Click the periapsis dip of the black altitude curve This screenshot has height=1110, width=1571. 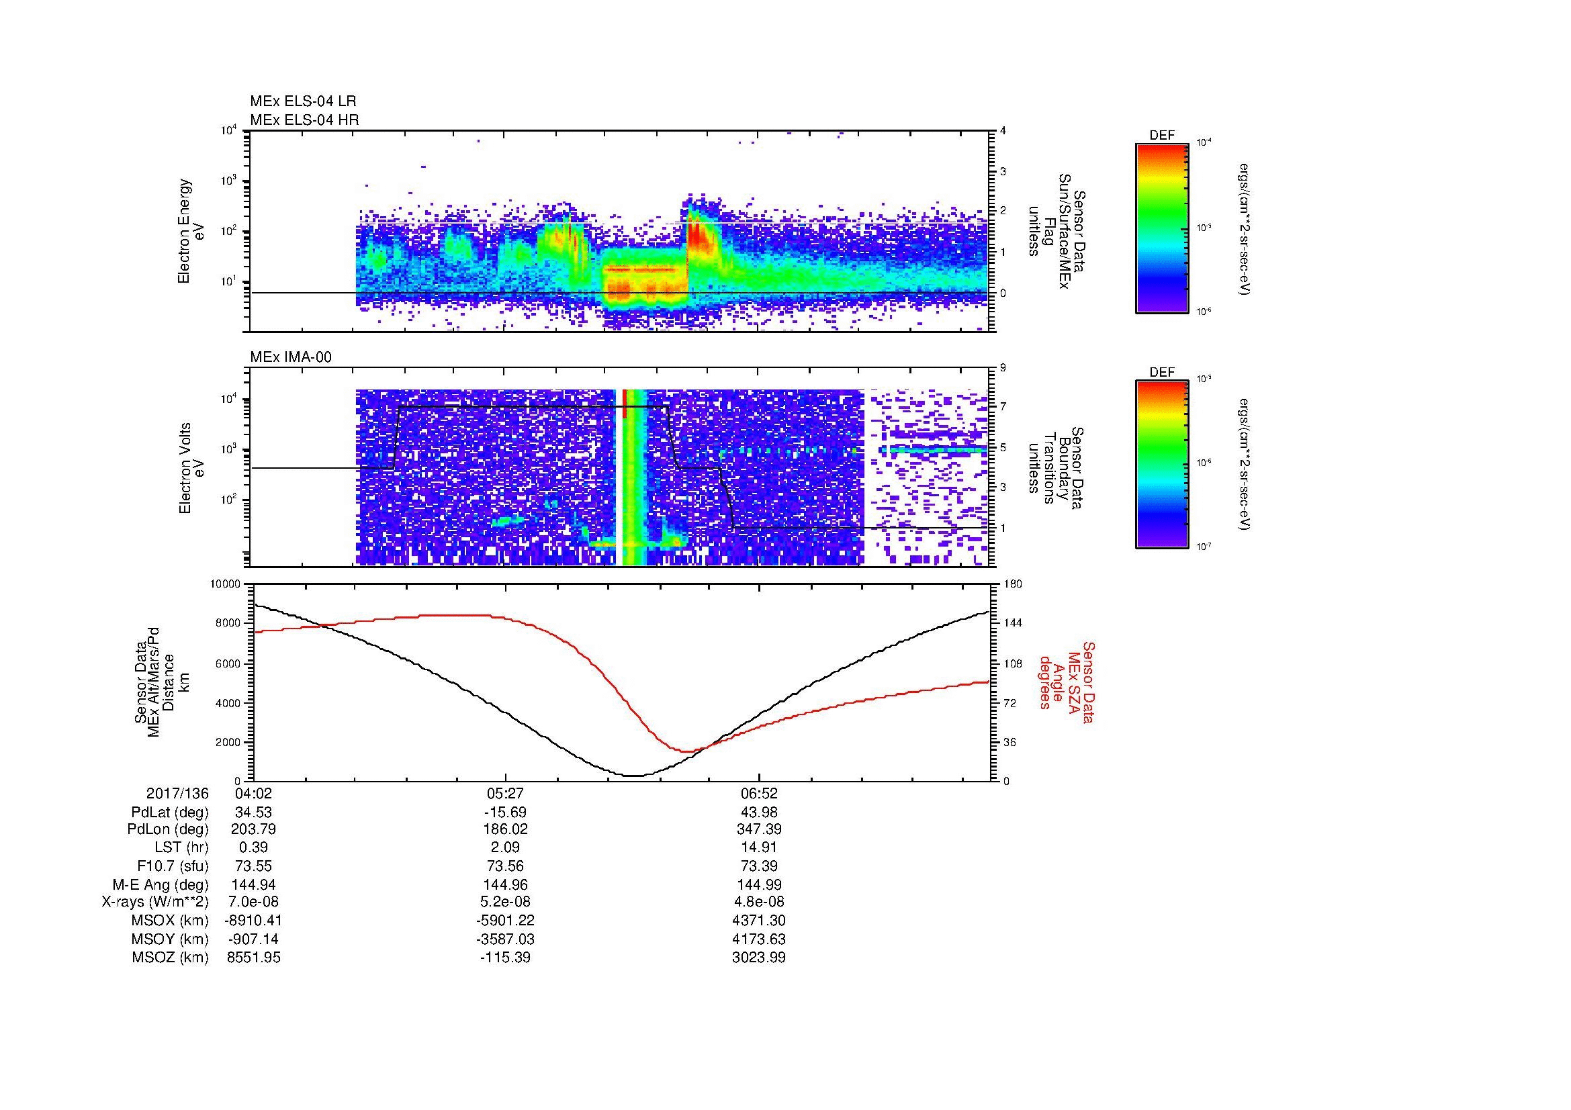[633, 776]
